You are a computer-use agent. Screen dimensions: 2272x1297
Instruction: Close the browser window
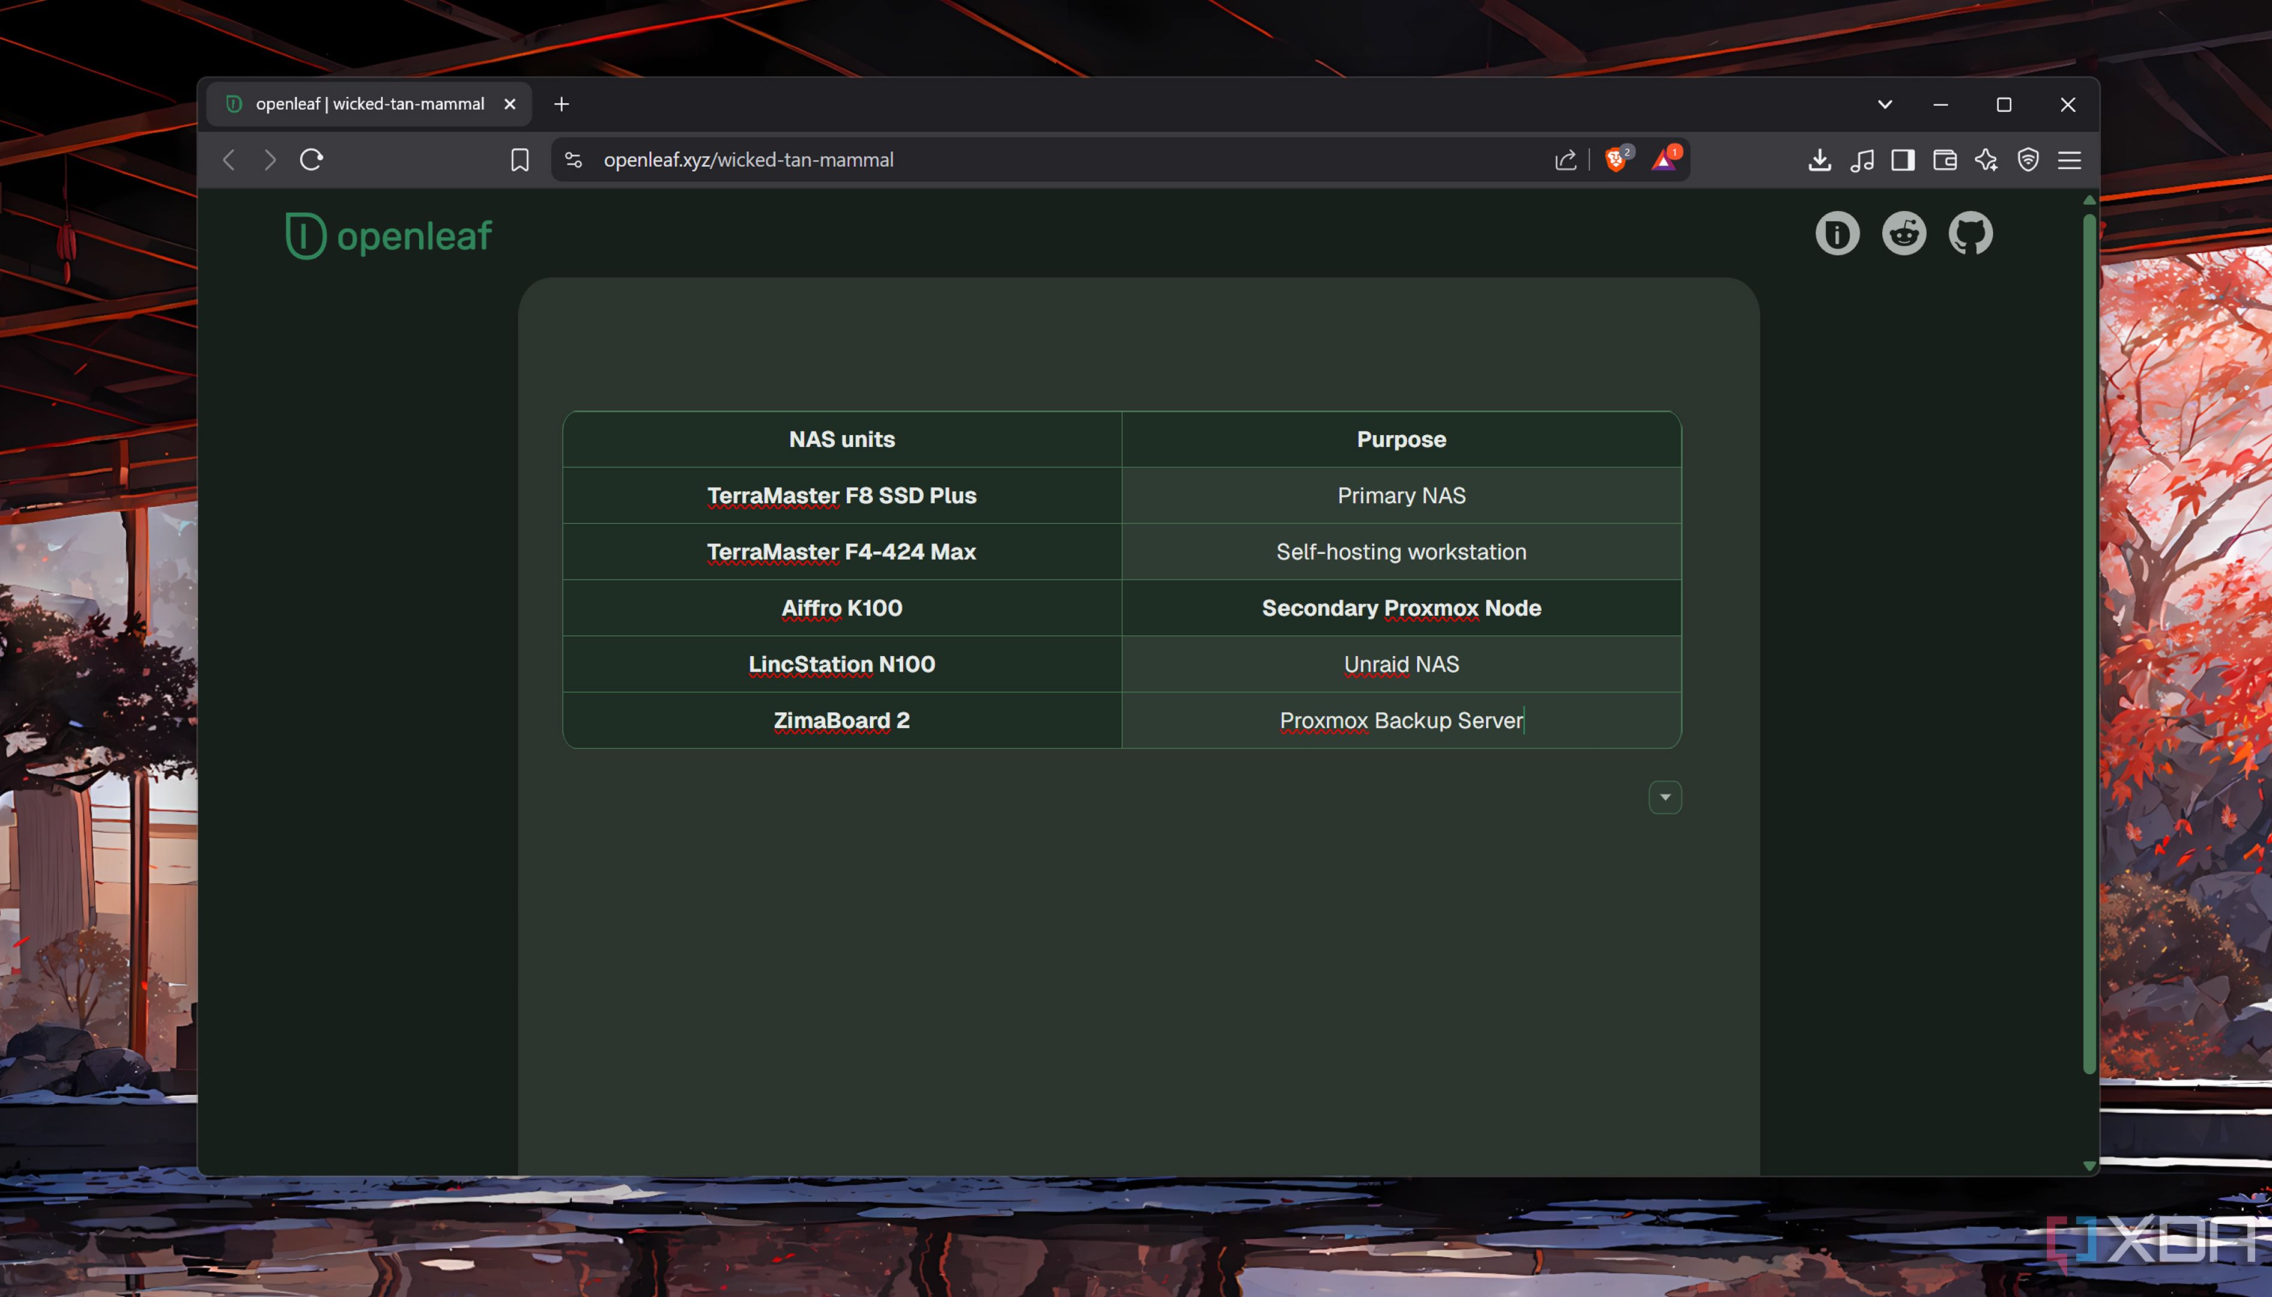click(2068, 104)
